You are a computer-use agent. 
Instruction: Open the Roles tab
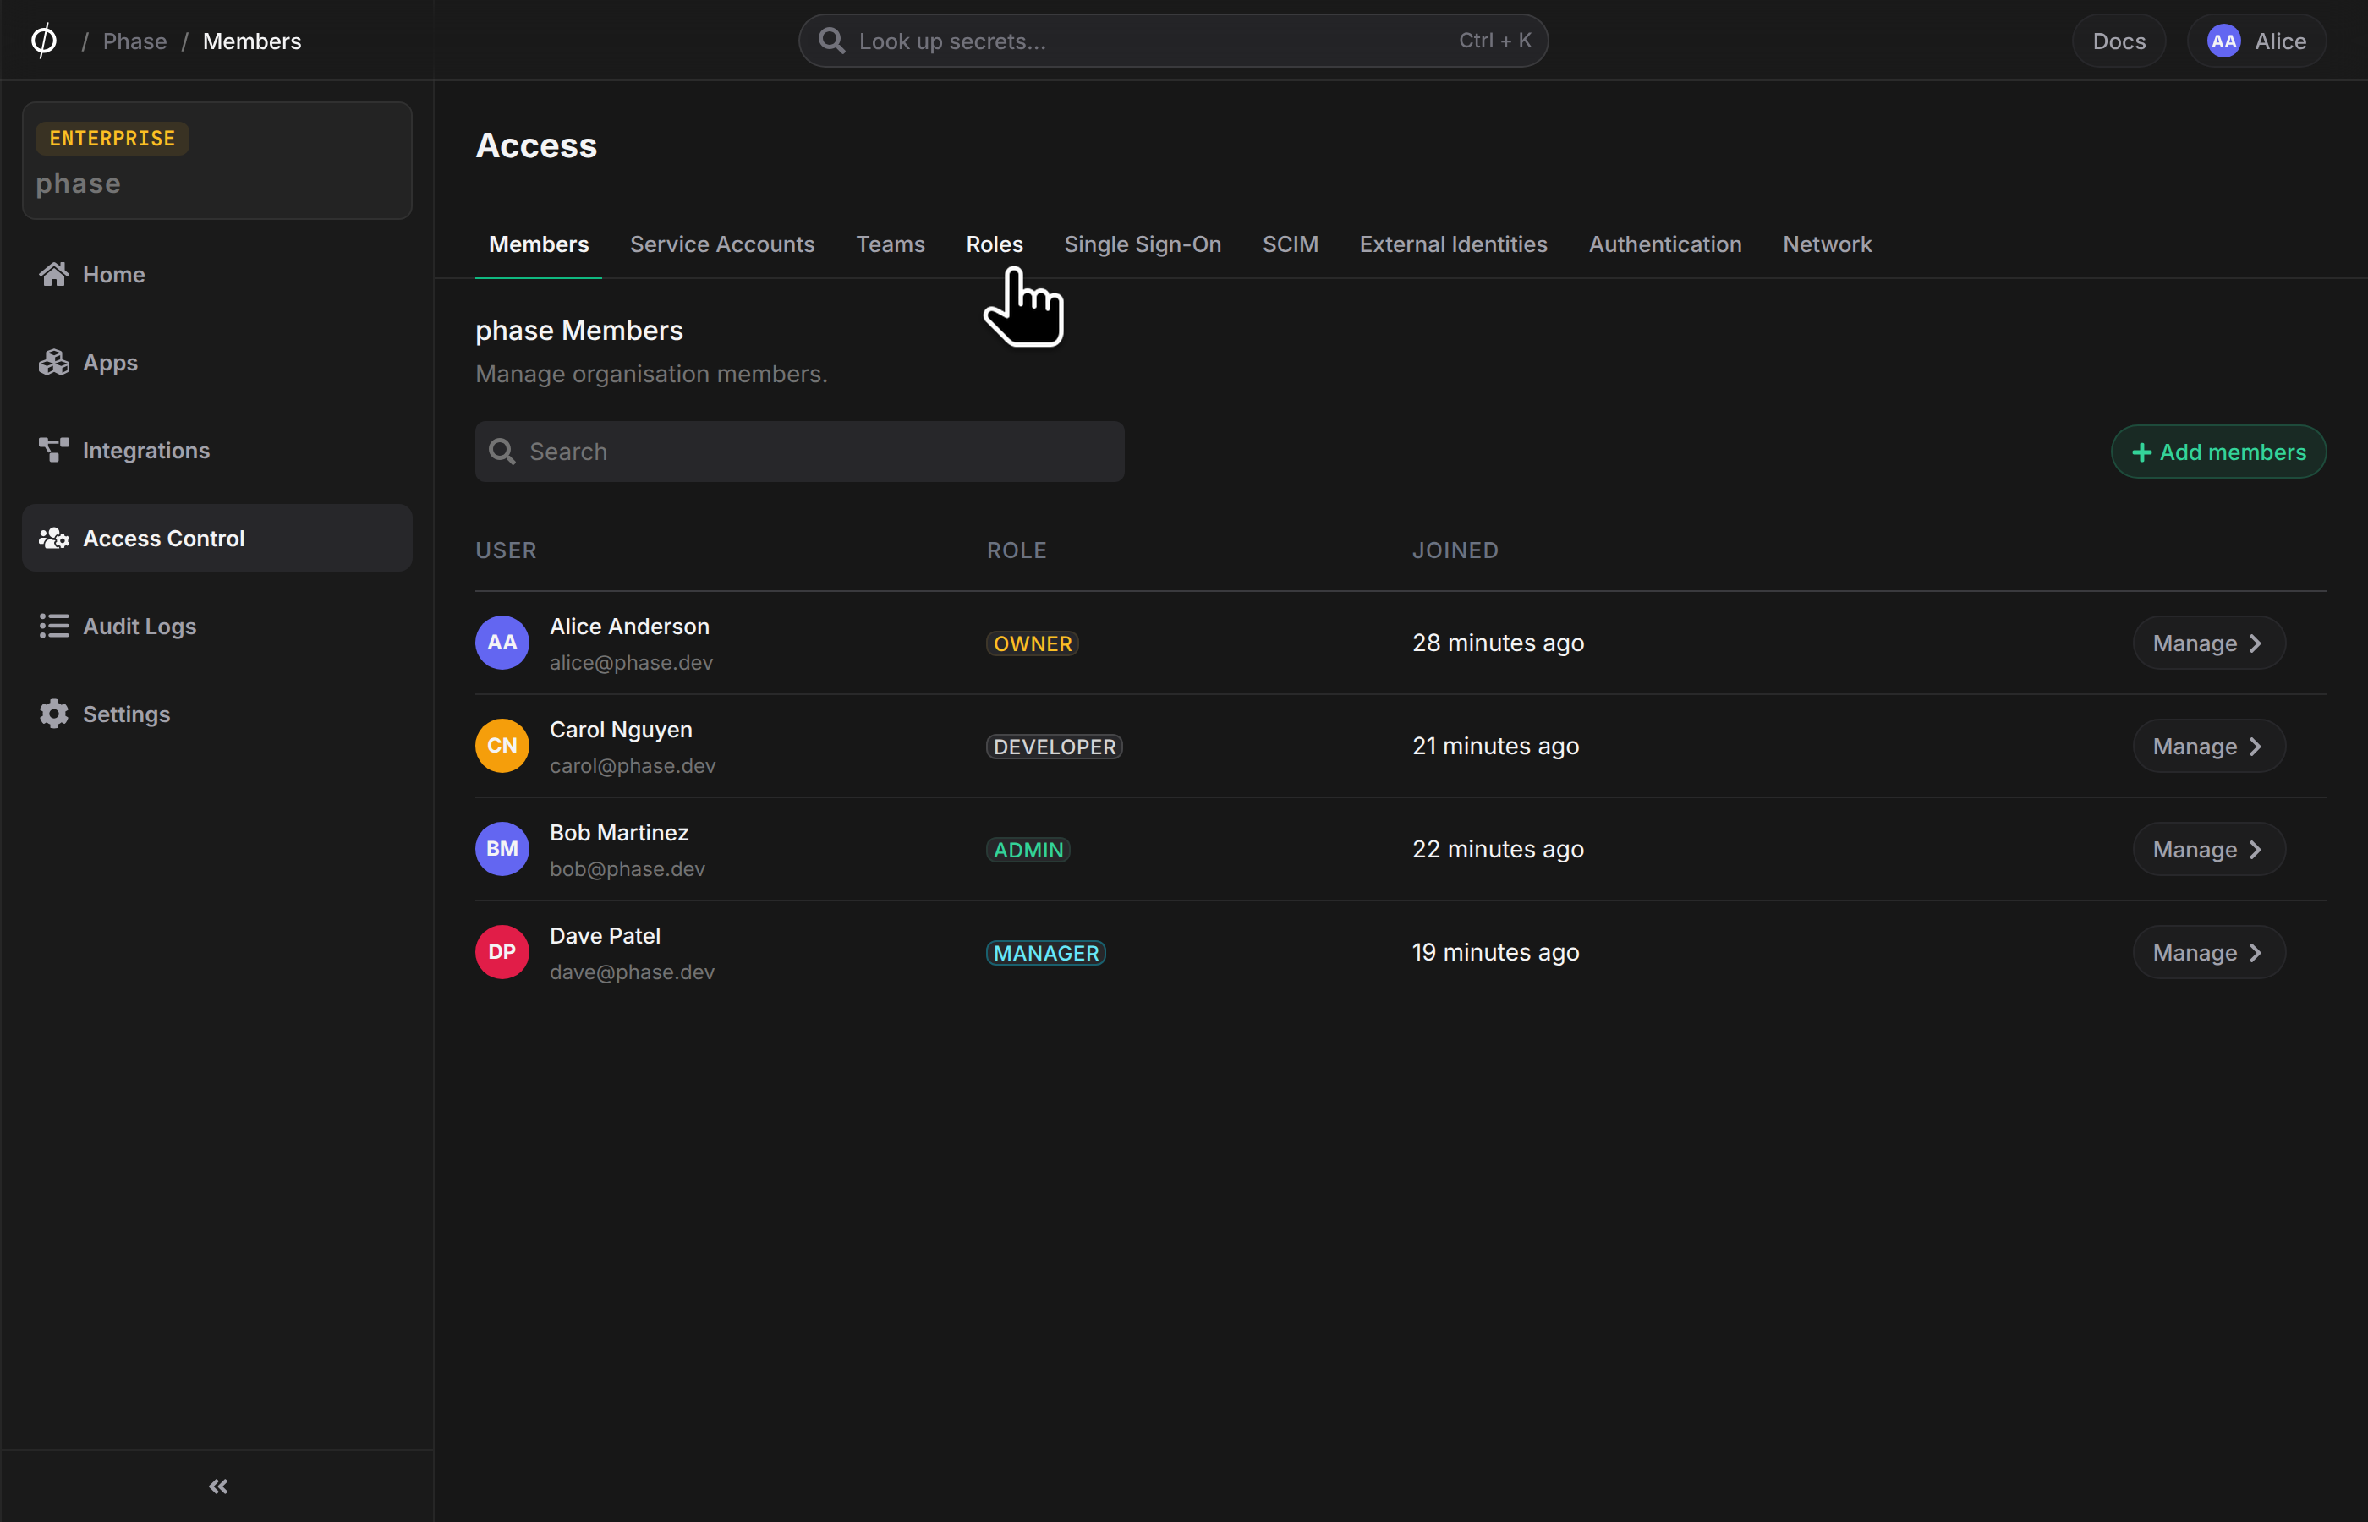coord(995,244)
